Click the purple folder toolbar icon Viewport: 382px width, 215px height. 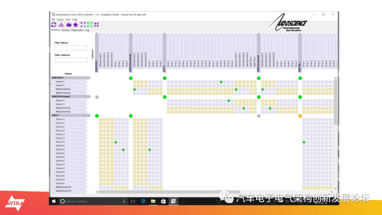[x=69, y=25]
